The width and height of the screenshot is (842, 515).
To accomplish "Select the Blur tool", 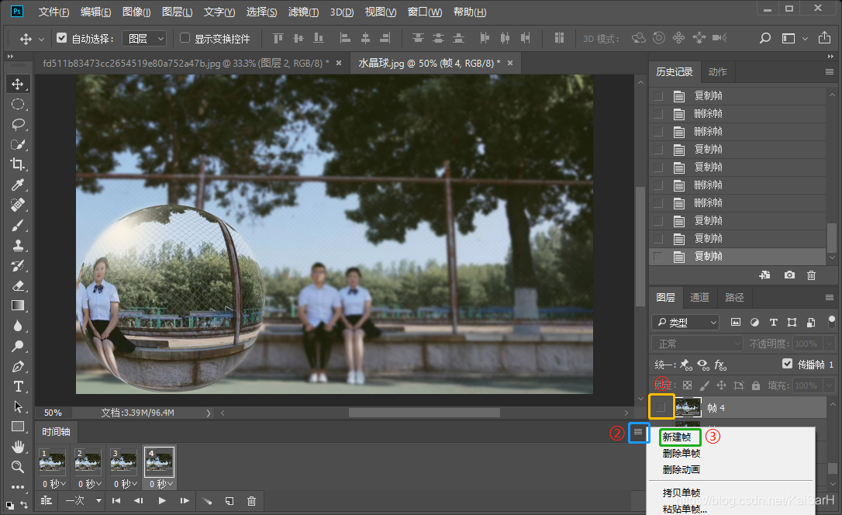I will click(x=18, y=326).
